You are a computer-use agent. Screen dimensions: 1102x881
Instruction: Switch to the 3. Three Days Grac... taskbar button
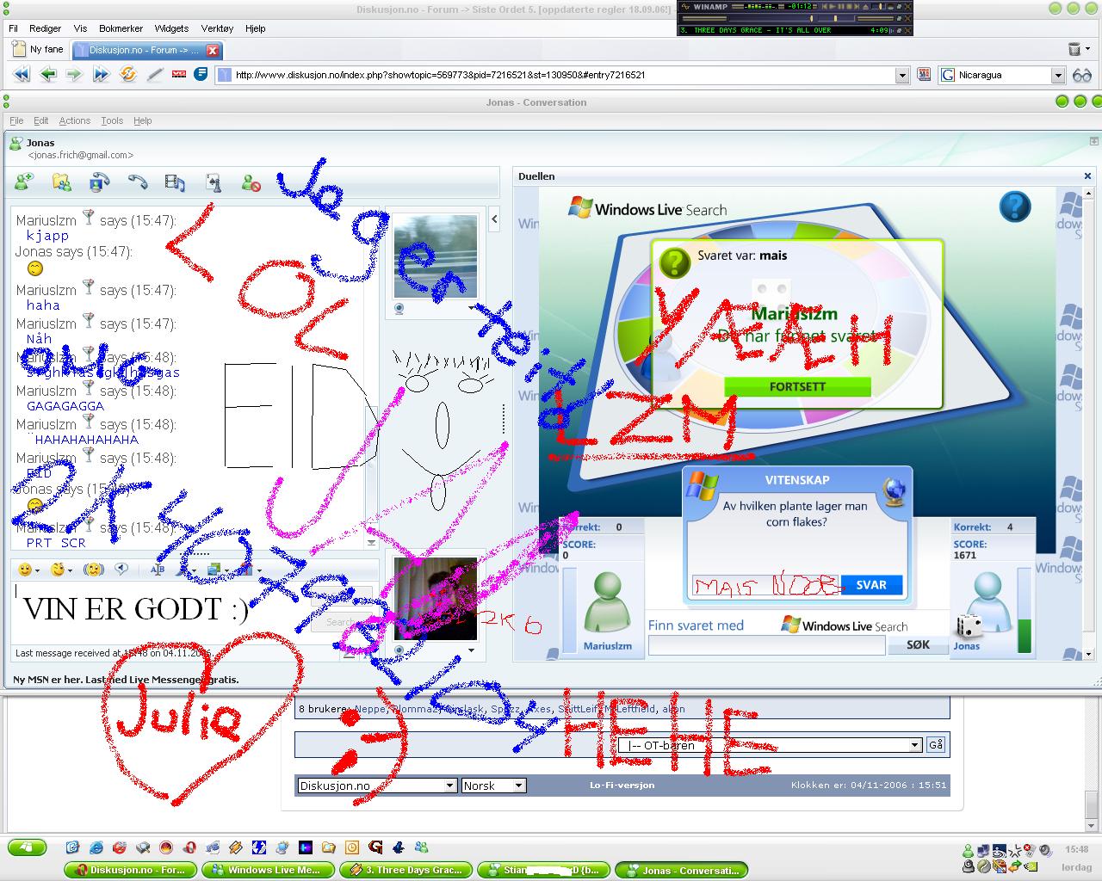pos(406,870)
